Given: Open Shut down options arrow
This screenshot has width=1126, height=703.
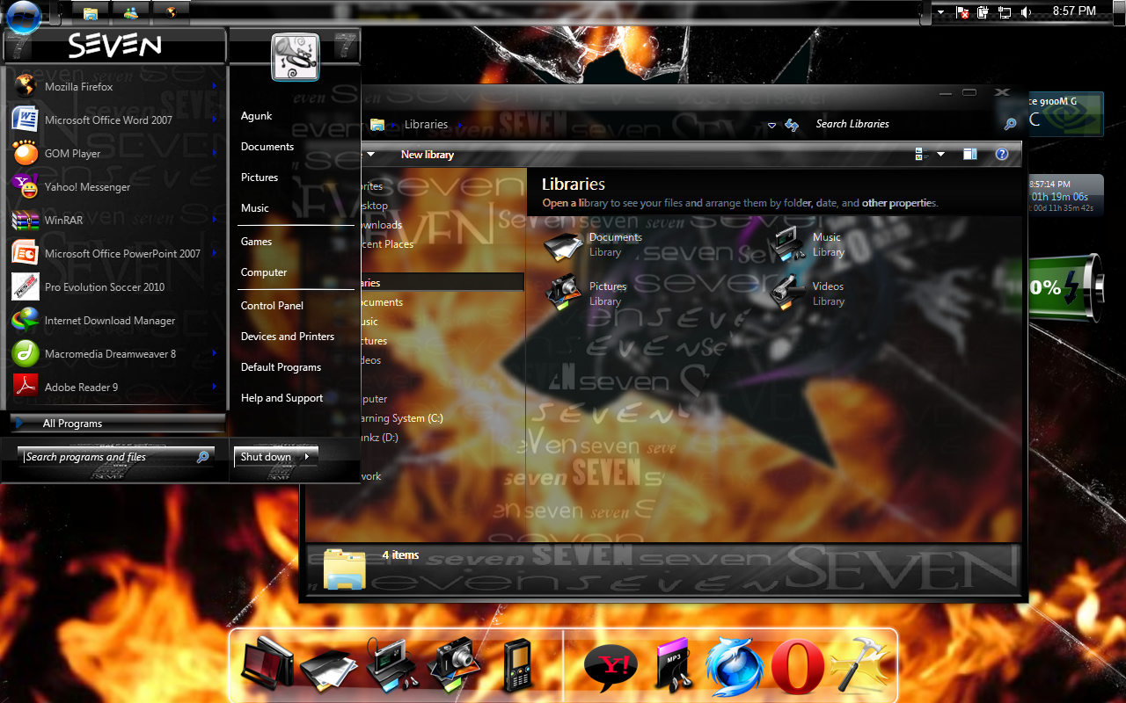Looking at the screenshot, I should 307,457.
